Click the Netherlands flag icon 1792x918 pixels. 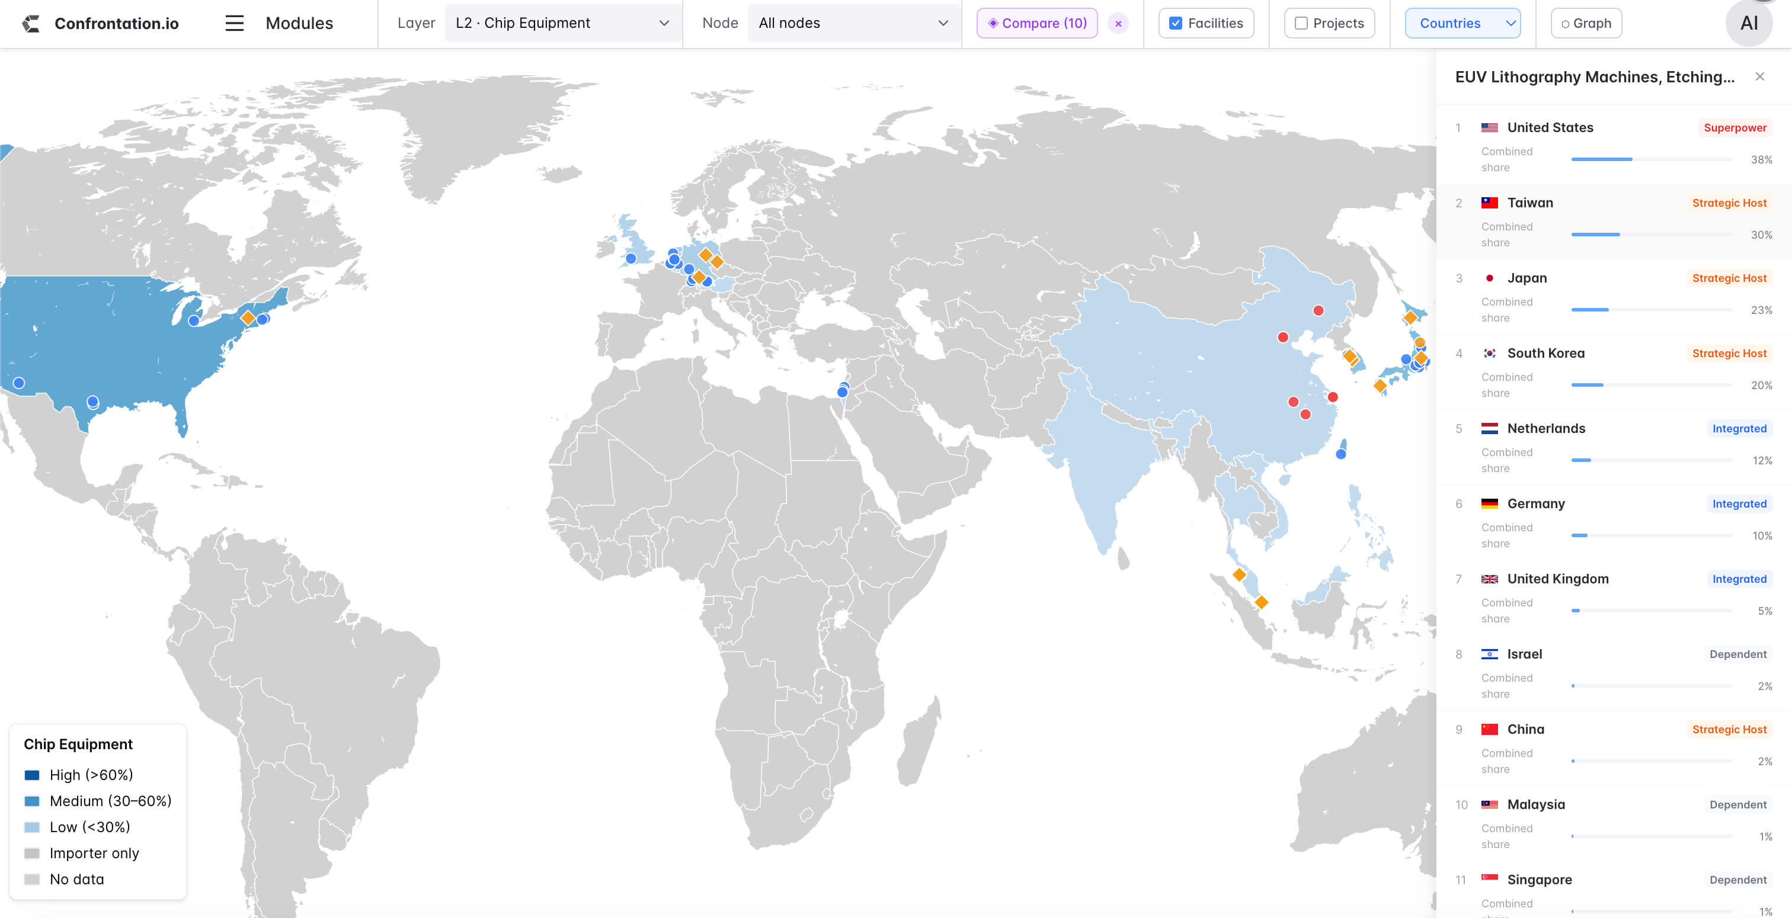click(1489, 428)
